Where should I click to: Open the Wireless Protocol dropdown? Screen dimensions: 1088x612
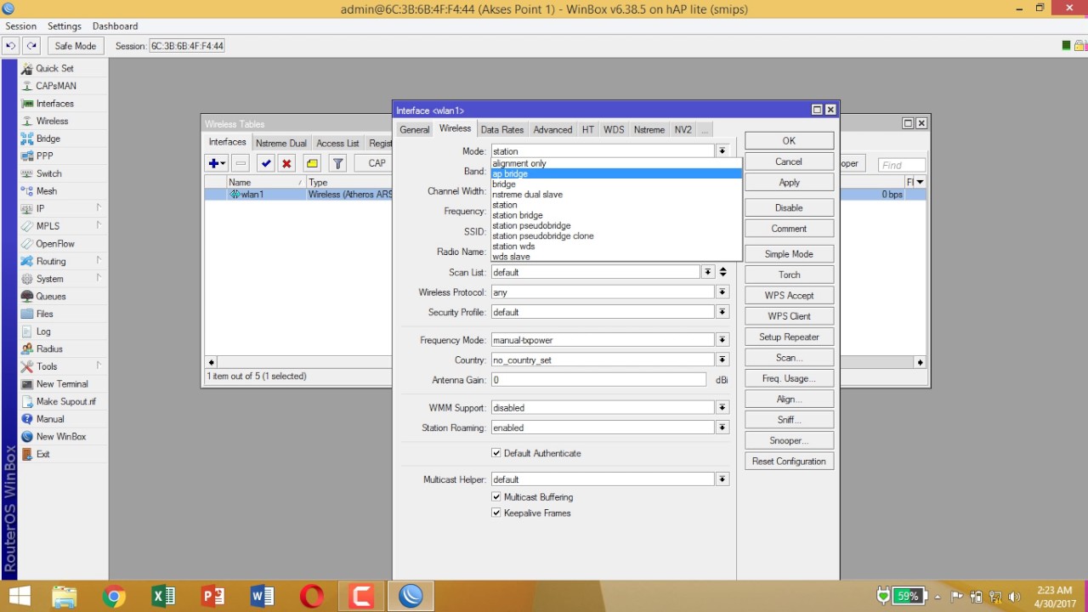(x=722, y=292)
